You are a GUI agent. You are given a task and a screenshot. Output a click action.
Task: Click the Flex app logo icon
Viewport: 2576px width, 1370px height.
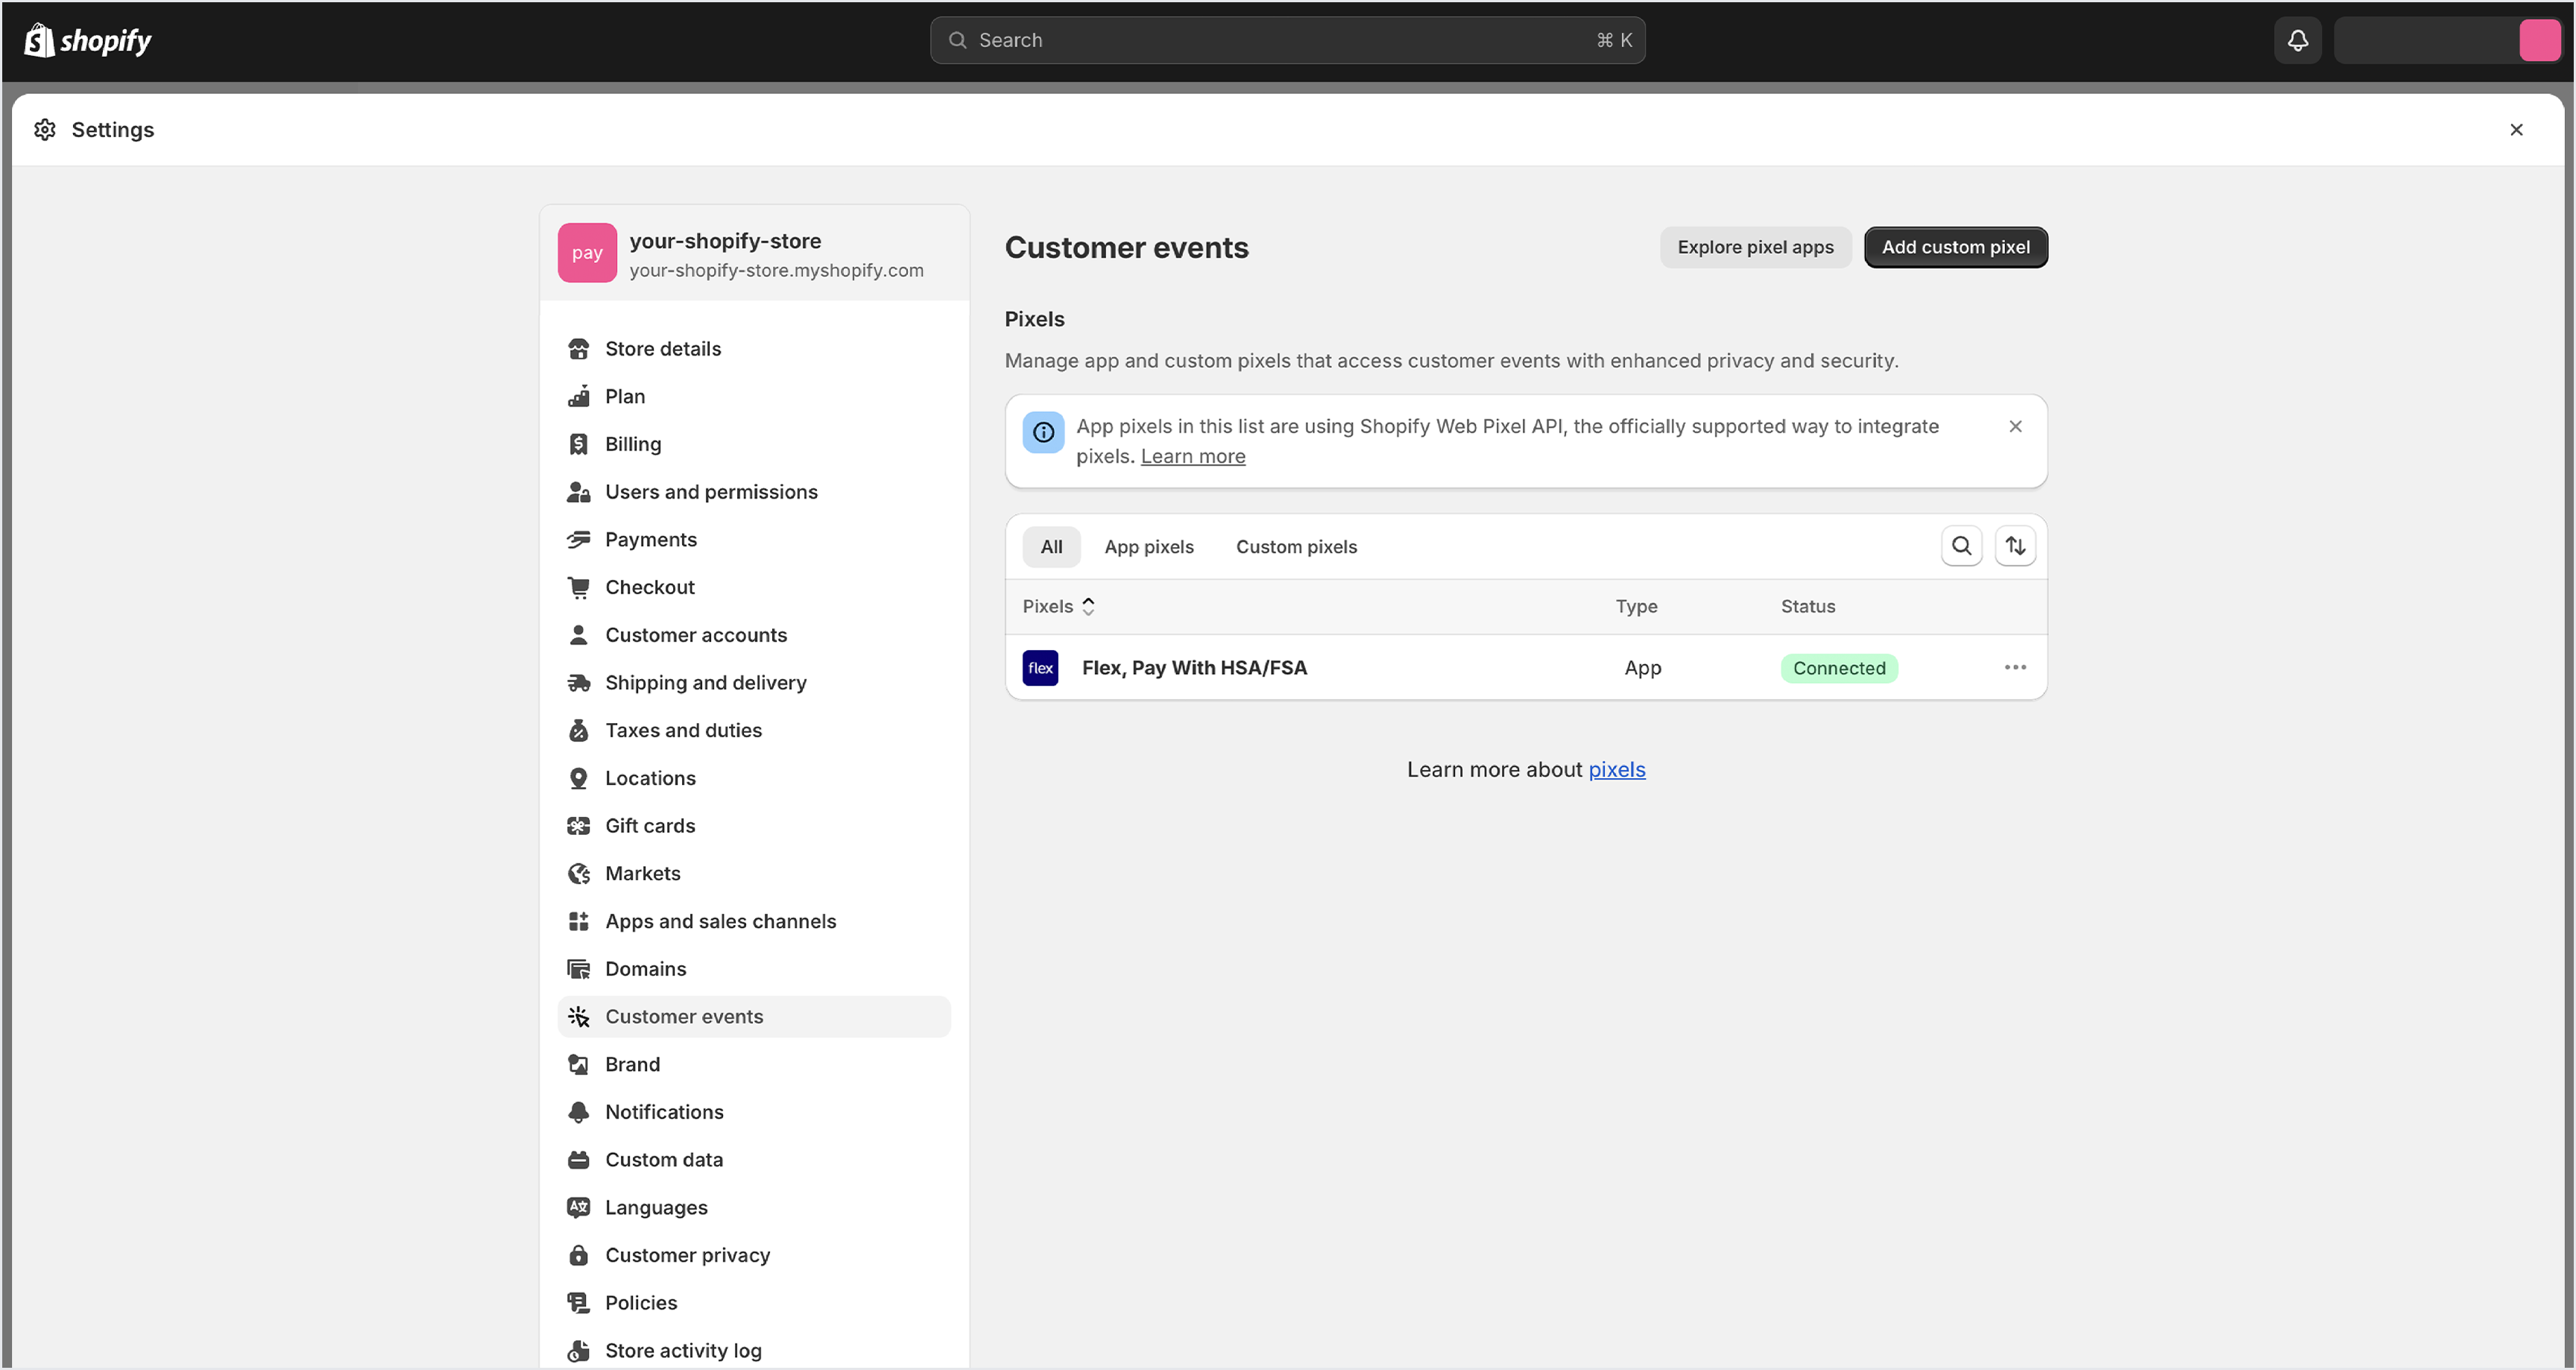coord(1040,668)
